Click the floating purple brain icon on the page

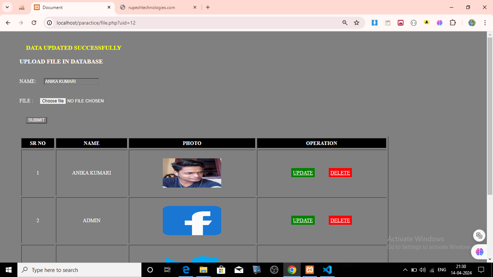(479, 252)
